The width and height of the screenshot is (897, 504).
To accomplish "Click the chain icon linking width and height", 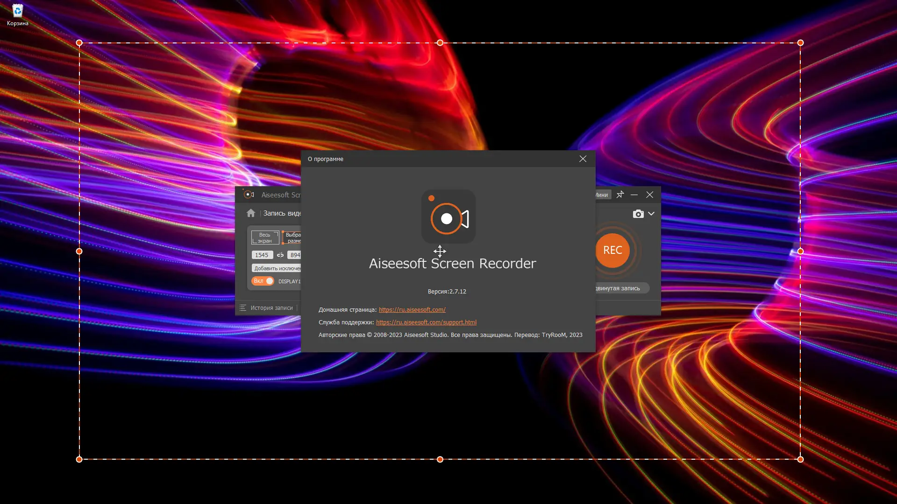I will pyautogui.click(x=280, y=255).
